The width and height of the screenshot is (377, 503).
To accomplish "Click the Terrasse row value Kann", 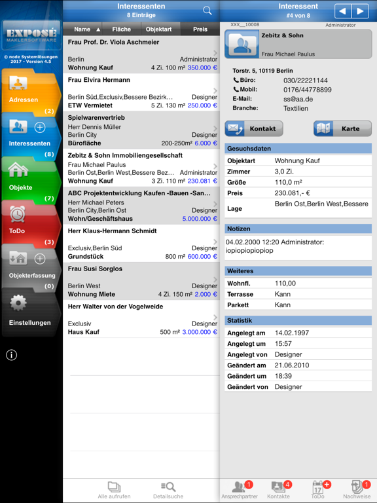I will tap(283, 294).
